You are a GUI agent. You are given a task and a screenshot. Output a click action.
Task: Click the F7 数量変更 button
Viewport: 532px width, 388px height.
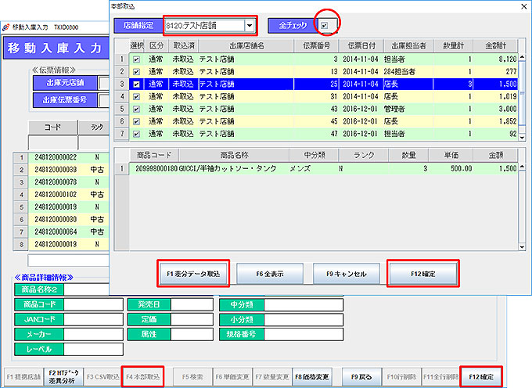(272, 377)
